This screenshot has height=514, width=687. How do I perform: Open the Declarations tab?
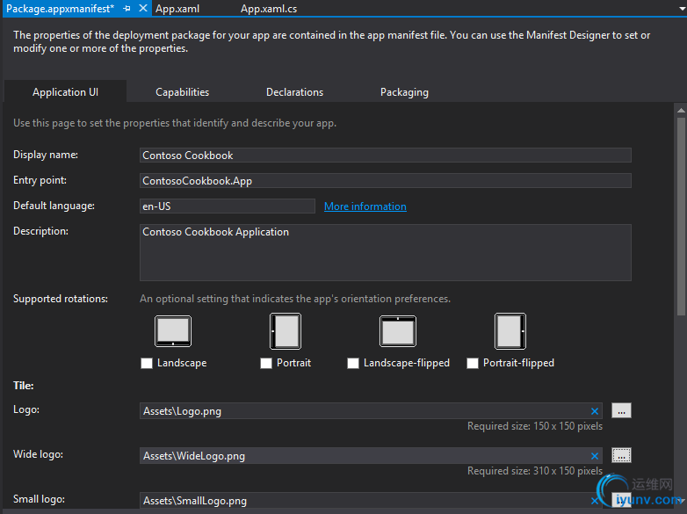point(294,92)
